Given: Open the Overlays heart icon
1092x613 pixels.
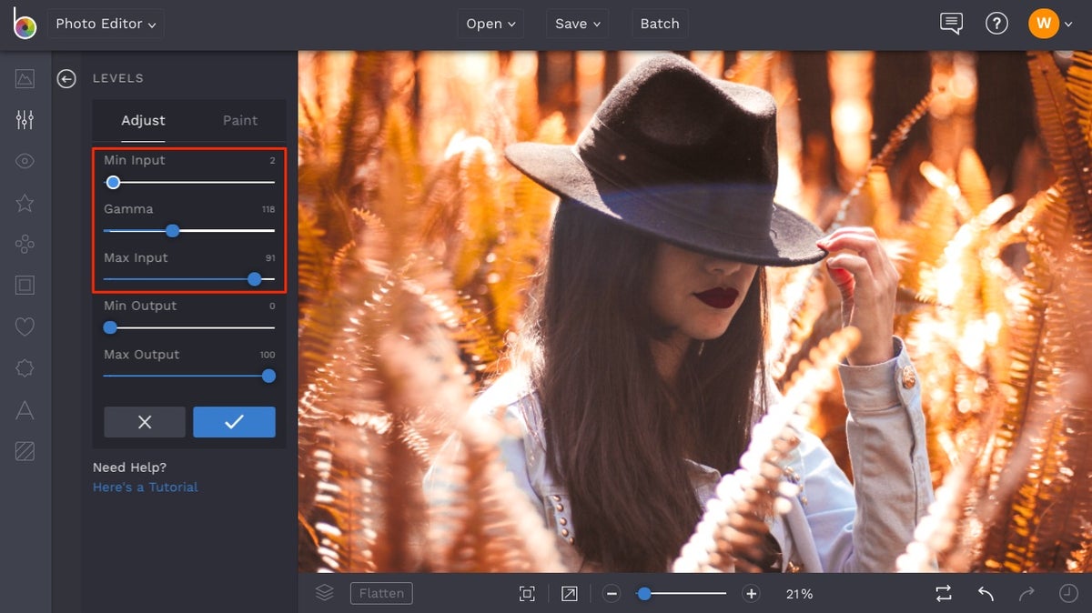Looking at the screenshot, I should (x=25, y=327).
